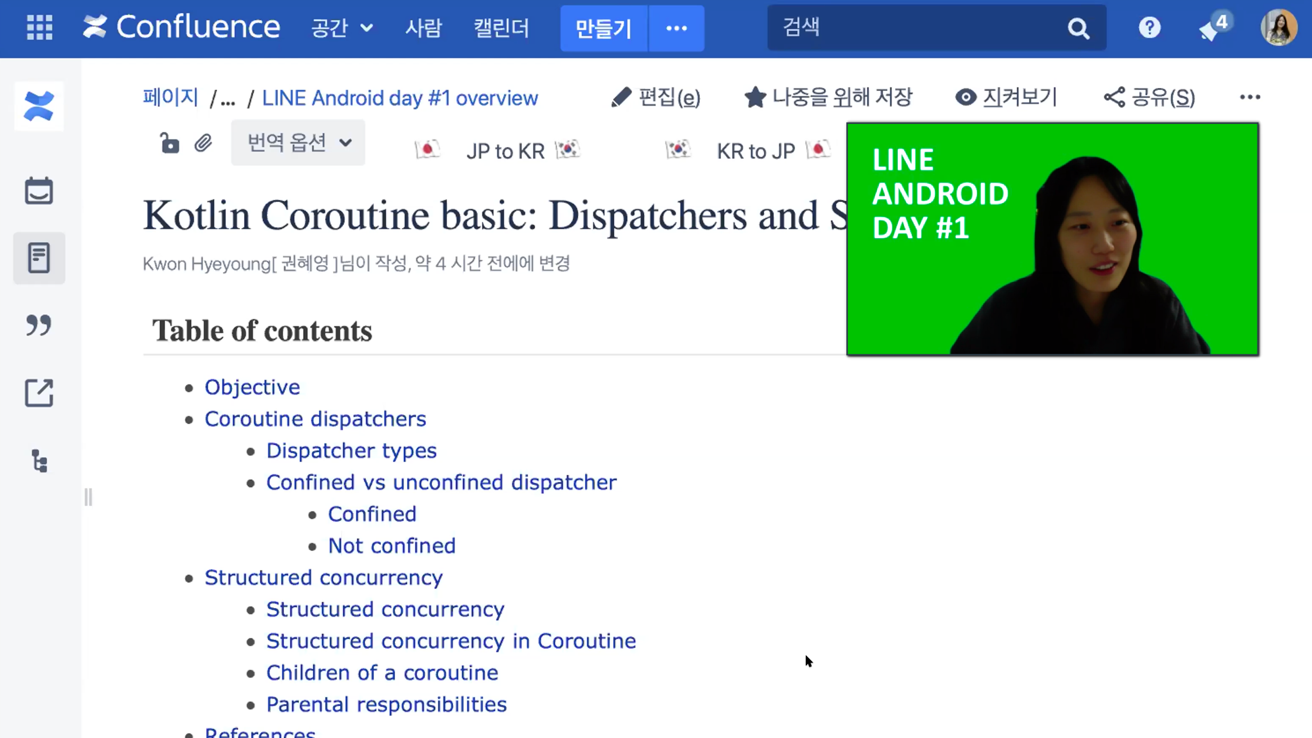Open the calendar icon in sidebar
Viewport: 1312px width, 738px height.
(39, 191)
